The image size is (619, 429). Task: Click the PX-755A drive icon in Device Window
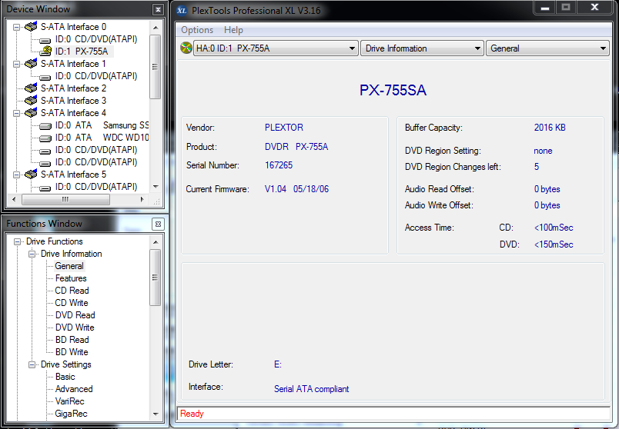tap(45, 52)
